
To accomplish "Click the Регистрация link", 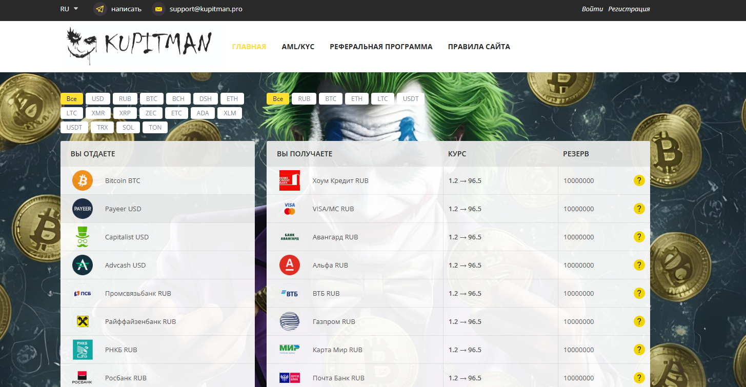I will (x=629, y=9).
